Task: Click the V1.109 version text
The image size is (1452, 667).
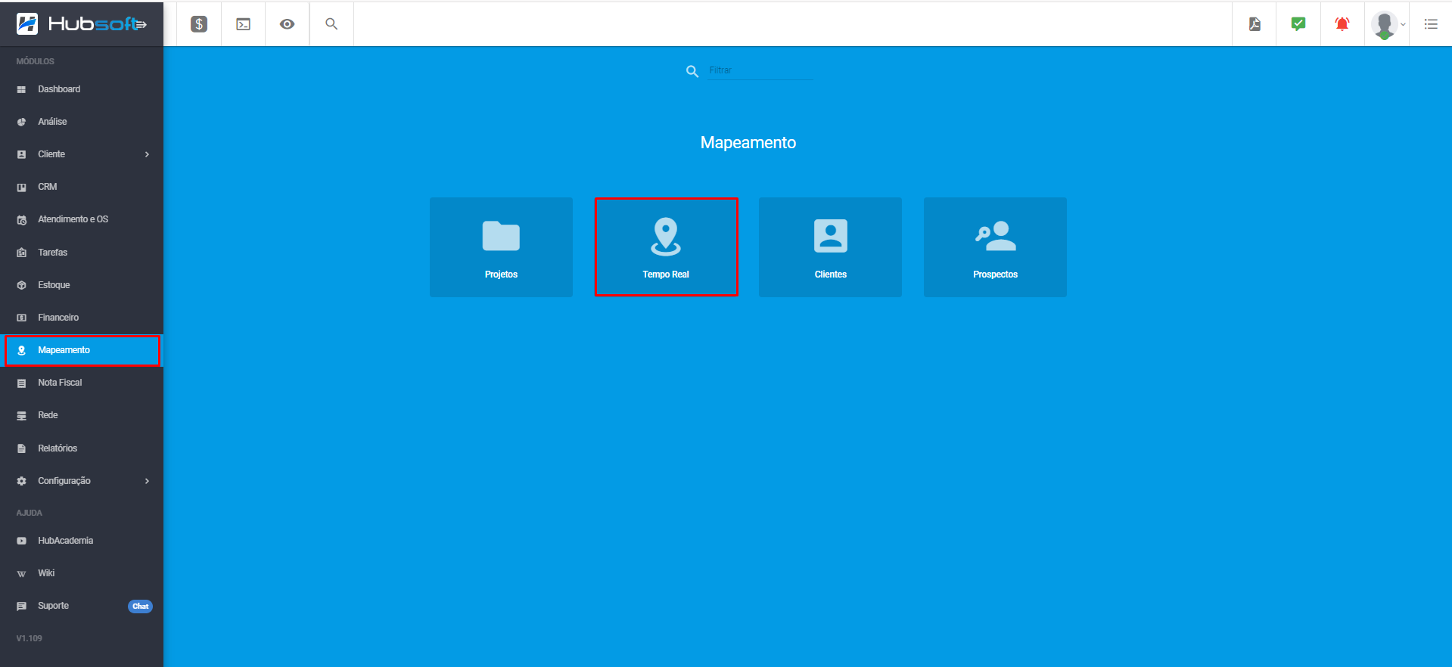Action: 30,638
